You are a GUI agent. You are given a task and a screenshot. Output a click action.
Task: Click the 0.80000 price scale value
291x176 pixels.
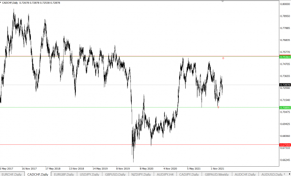[x=285, y=4]
